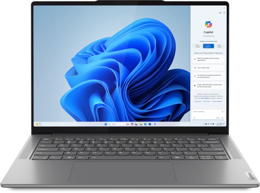Open the Task View icon on the taskbar
Viewport: 260px width, 193px height.
pos(136,124)
